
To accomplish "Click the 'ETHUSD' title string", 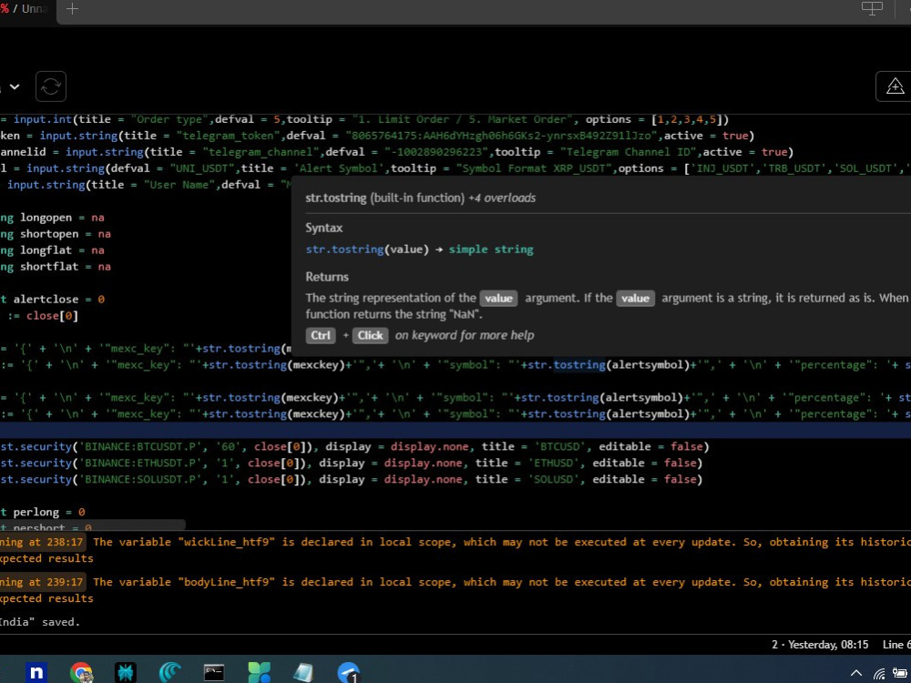I will tap(554, 463).
